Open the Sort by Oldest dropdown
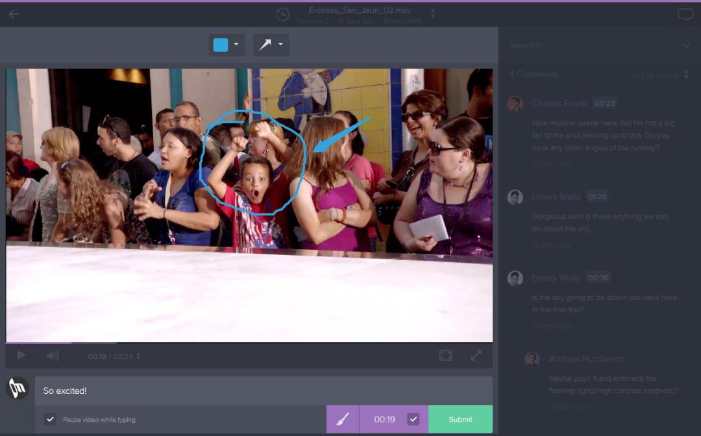This screenshot has height=436, width=701. point(659,75)
